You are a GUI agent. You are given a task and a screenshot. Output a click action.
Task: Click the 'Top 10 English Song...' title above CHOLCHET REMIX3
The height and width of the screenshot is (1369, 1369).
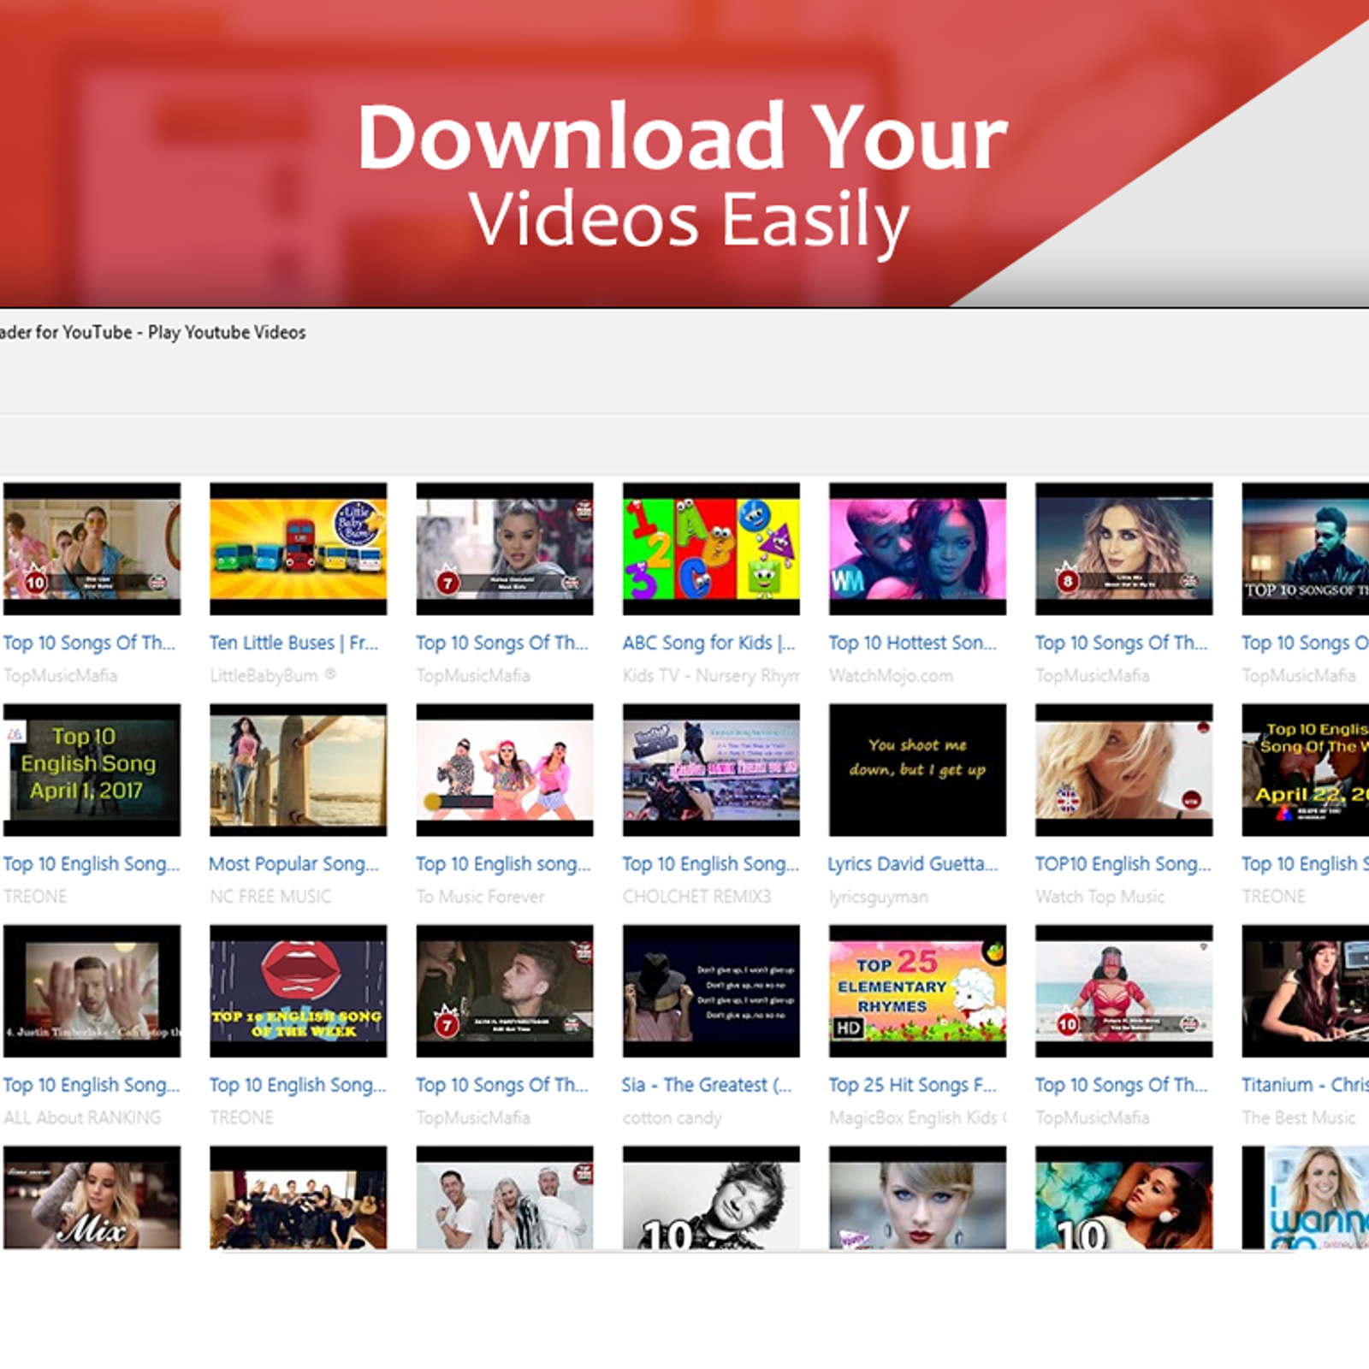tap(710, 864)
